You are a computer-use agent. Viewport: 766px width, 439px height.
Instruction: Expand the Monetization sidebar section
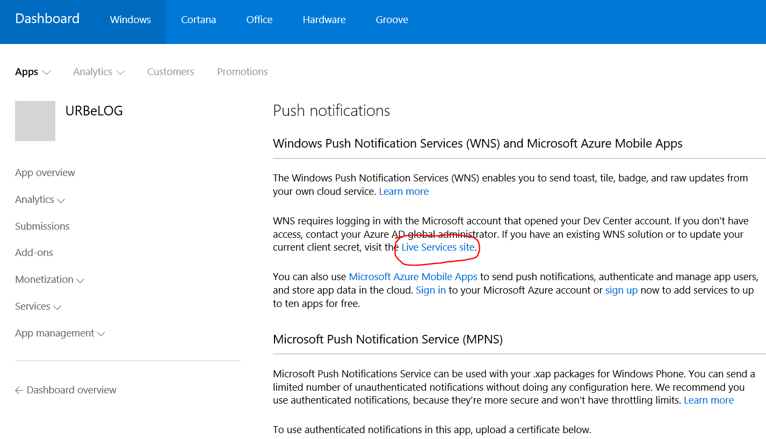tap(49, 280)
